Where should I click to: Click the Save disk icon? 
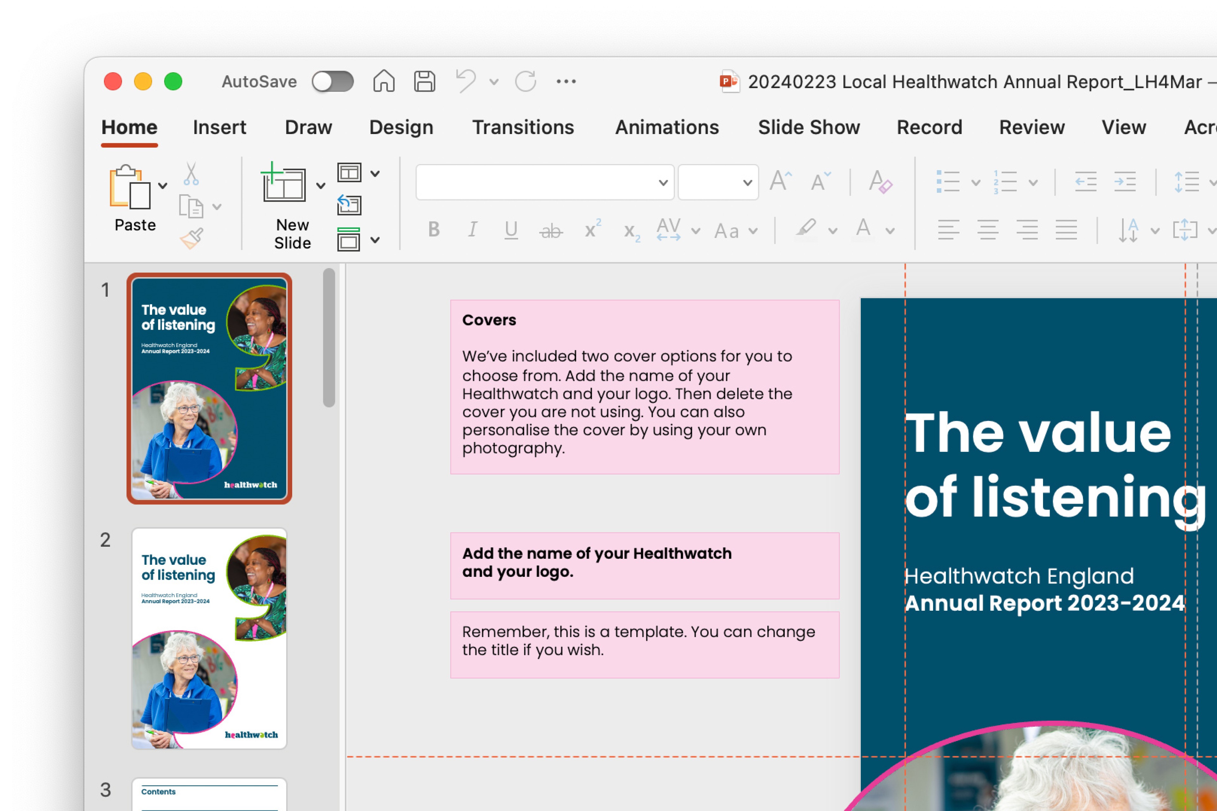(424, 82)
